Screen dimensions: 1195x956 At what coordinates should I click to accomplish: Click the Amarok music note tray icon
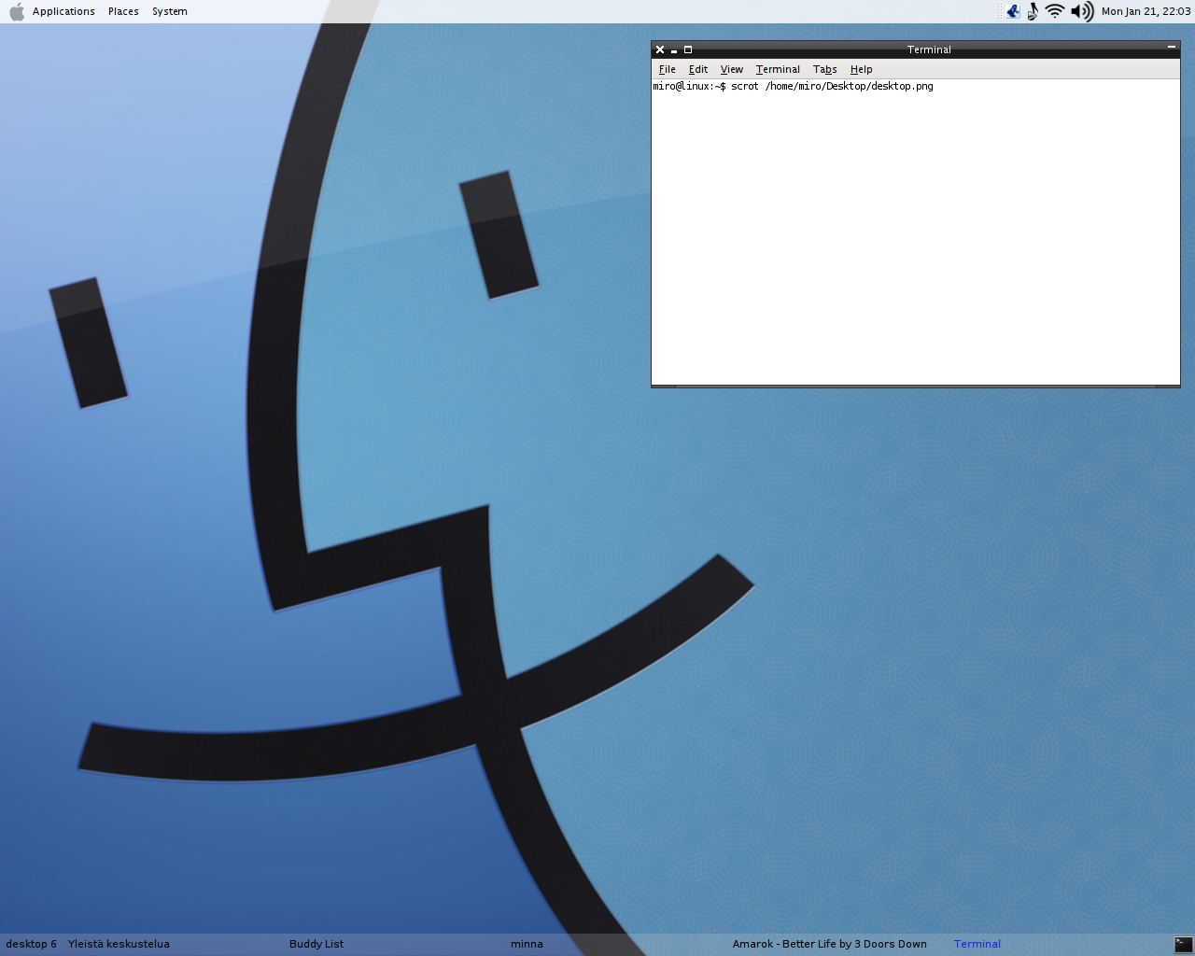(1033, 11)
